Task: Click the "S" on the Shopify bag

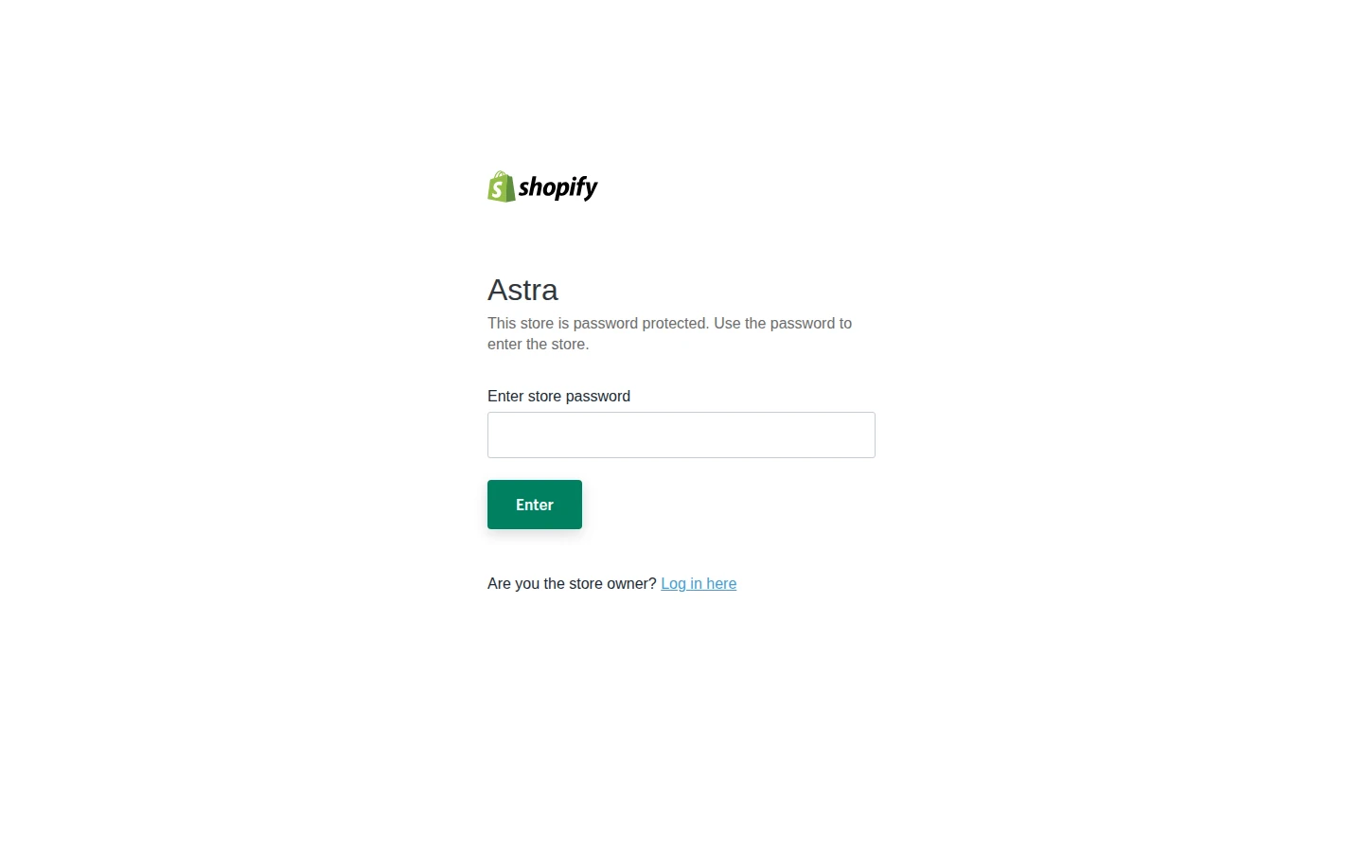Action: (x=497, y=191)
